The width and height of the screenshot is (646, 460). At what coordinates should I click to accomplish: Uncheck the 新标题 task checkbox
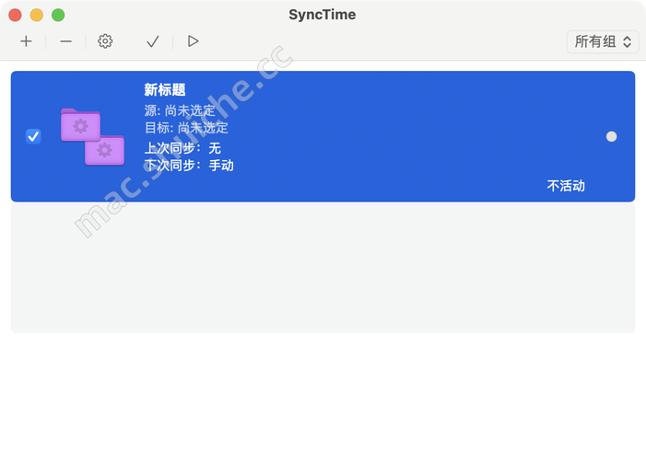[33, 136]
